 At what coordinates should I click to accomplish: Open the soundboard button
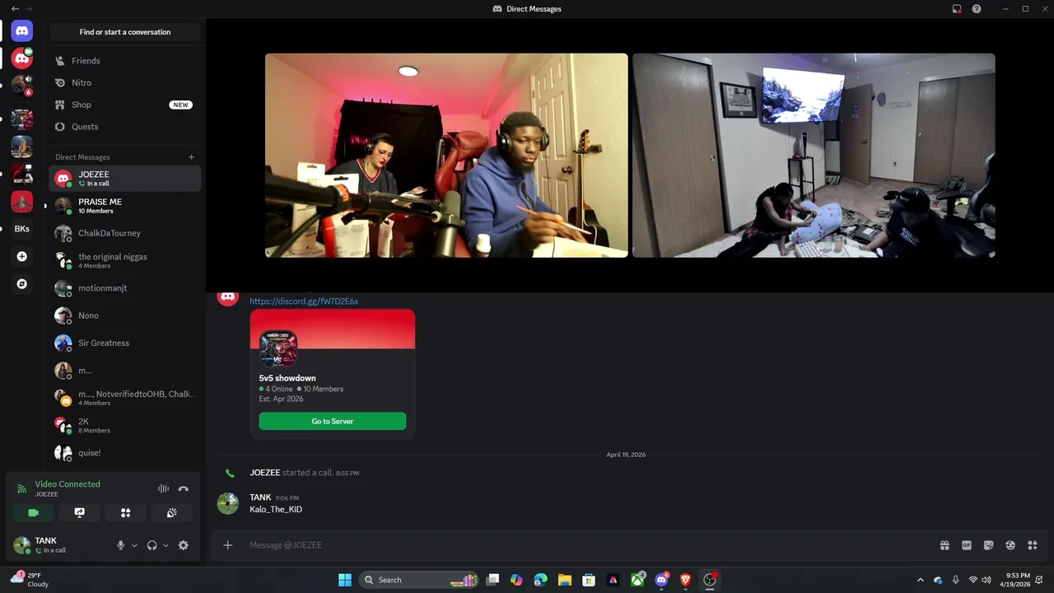[171, 512]
